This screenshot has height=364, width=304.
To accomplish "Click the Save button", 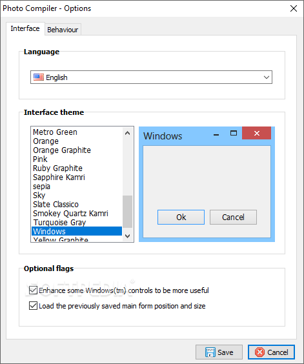I will coord(219,352).
